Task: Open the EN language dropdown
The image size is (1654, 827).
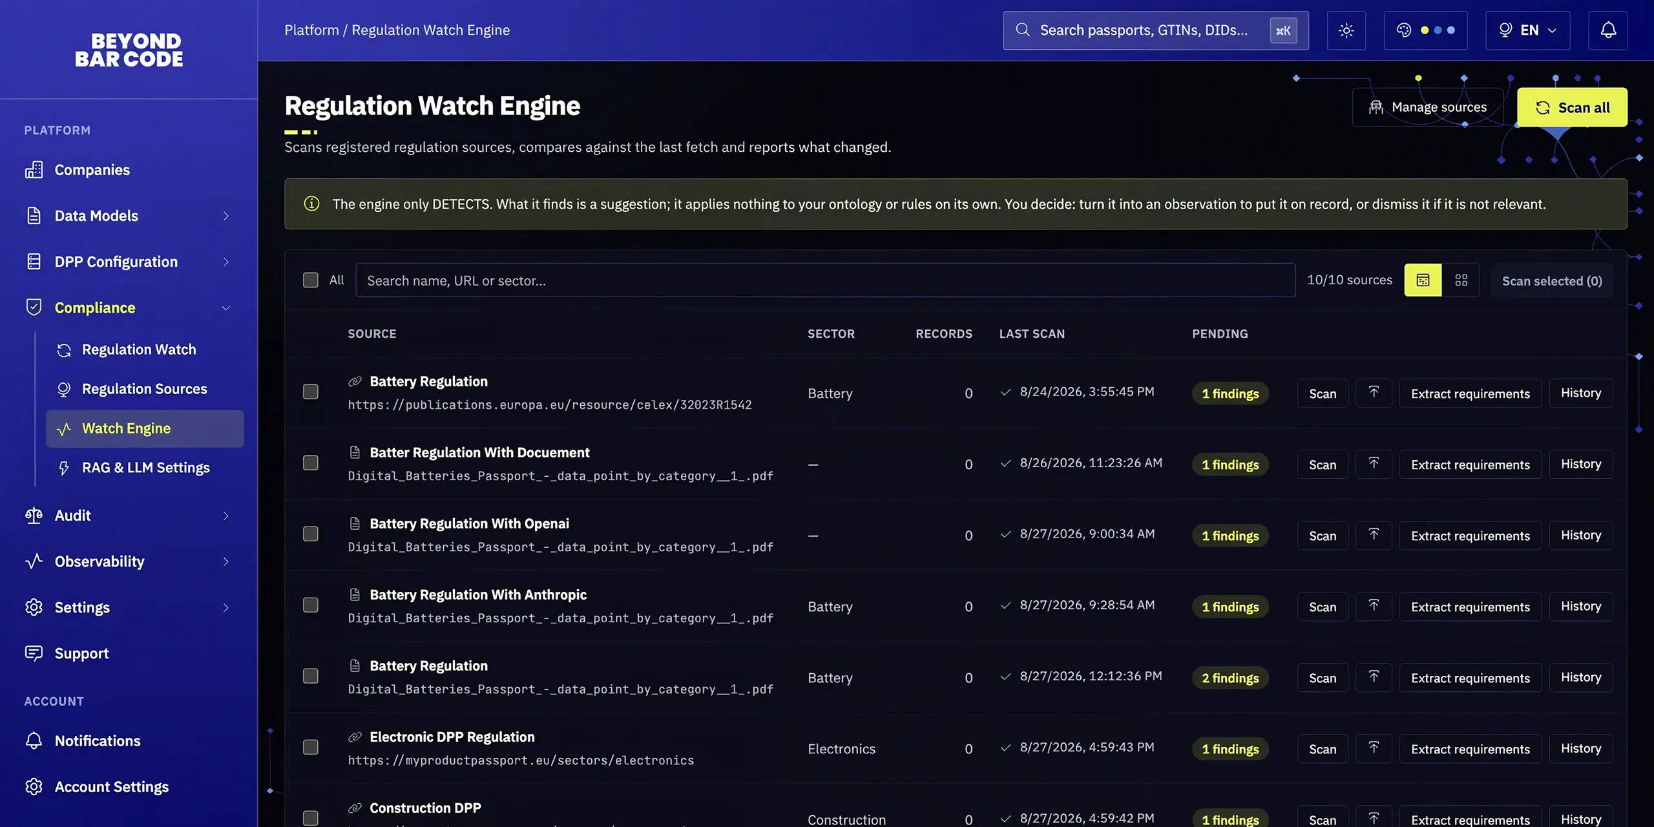Action: 1527,30
